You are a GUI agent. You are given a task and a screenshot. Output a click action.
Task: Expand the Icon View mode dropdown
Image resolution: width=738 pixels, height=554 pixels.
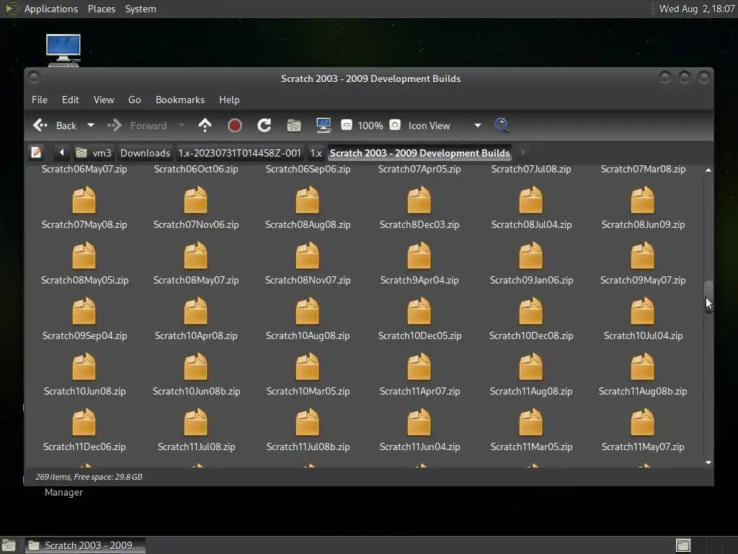pos(477,126)
